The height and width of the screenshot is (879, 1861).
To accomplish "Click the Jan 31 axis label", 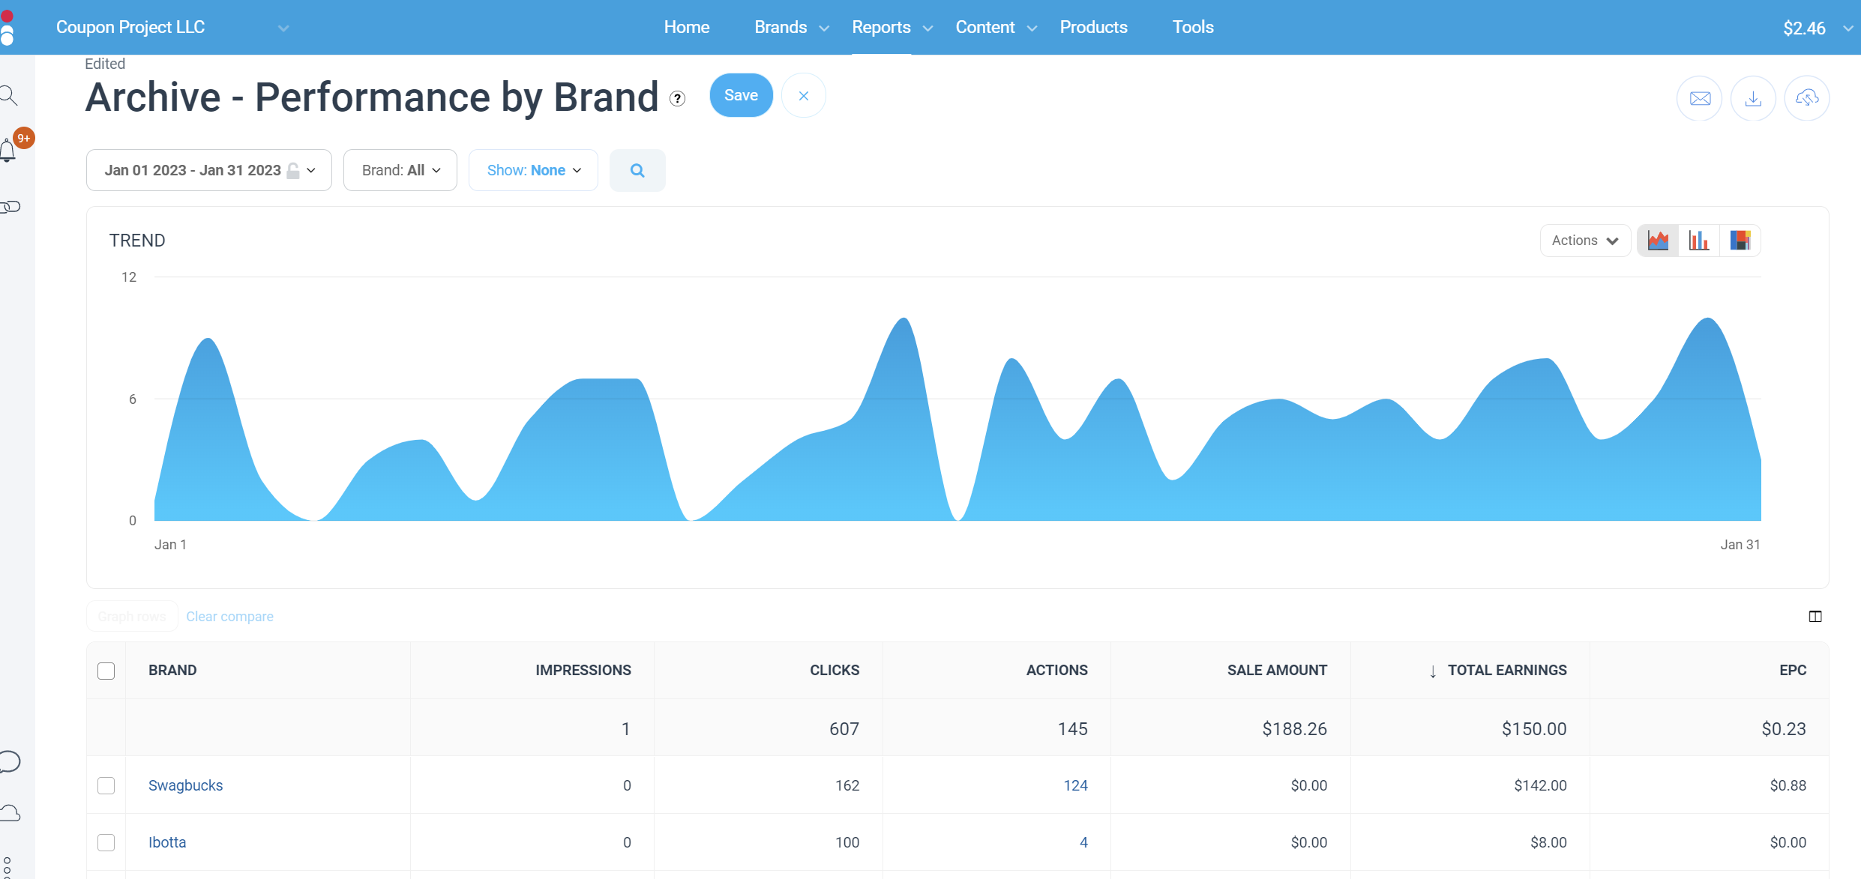I will click(1740, 545).
